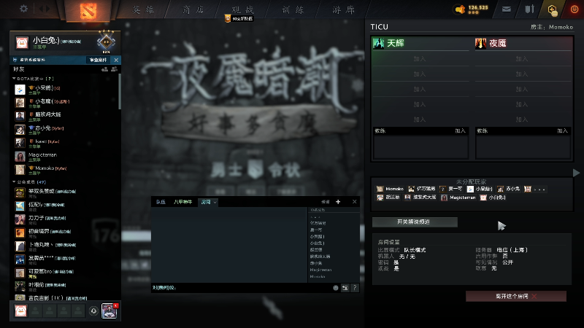Click the friends group icon
The width and height of the screenshot is (584, 328).
114,69
